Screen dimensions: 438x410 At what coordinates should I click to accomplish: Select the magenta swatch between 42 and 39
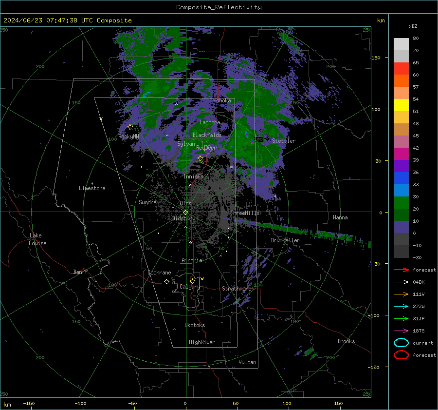click(x=401, y=154)
